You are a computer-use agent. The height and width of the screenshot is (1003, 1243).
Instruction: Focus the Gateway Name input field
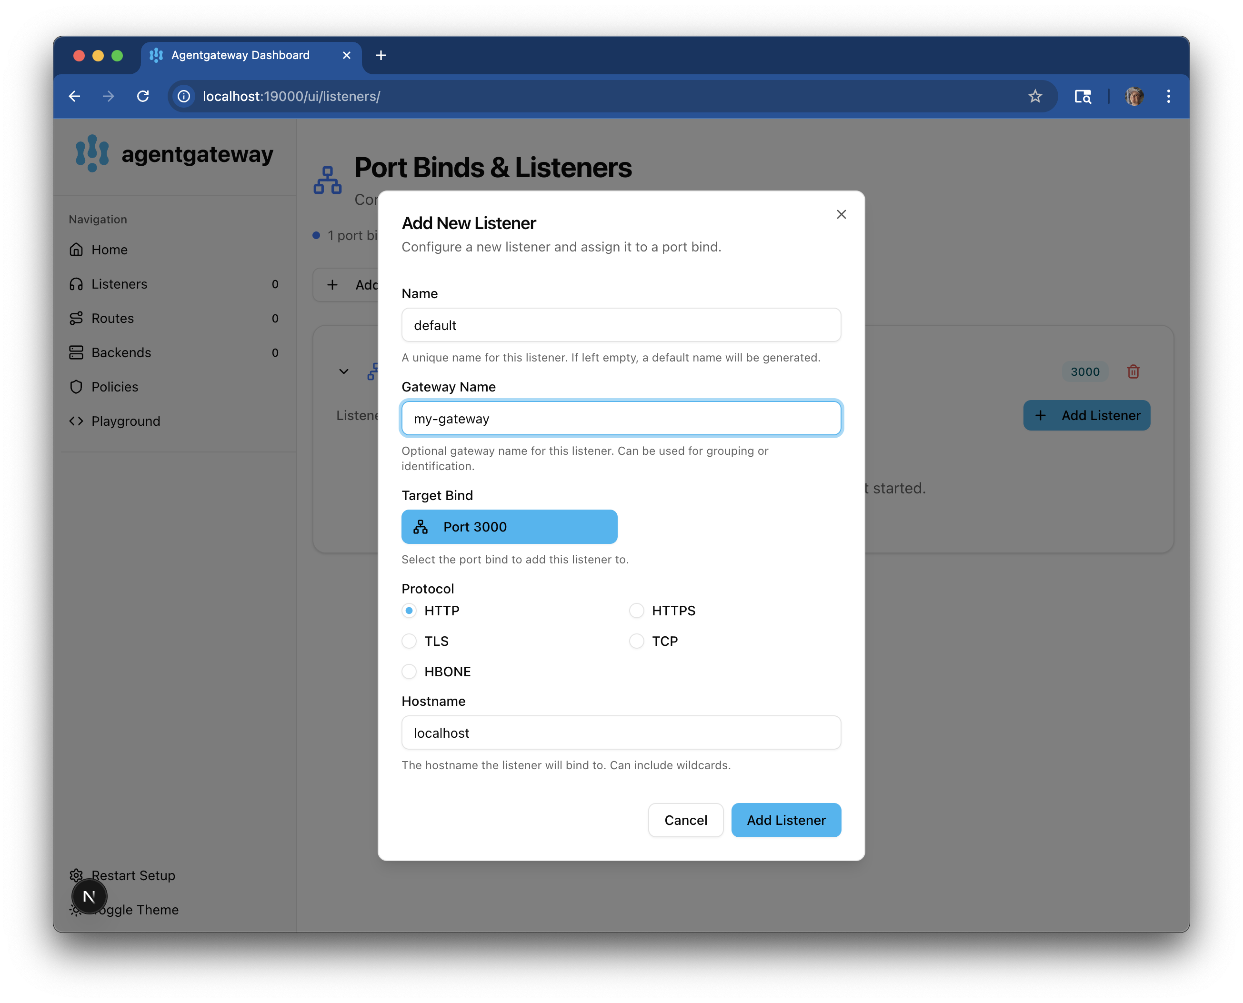(621, 418)
